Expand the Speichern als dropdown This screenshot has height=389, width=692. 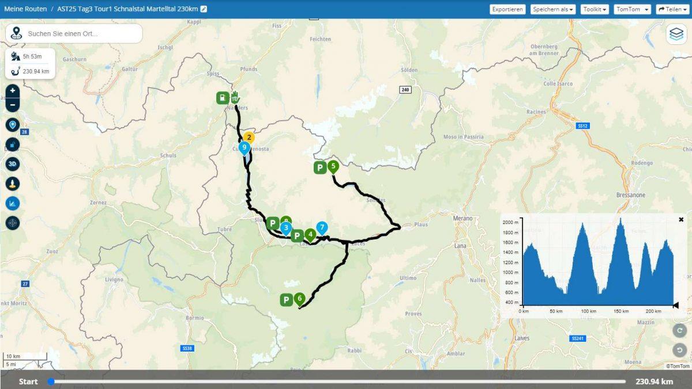pyautogui.click(x=552, y=9)
